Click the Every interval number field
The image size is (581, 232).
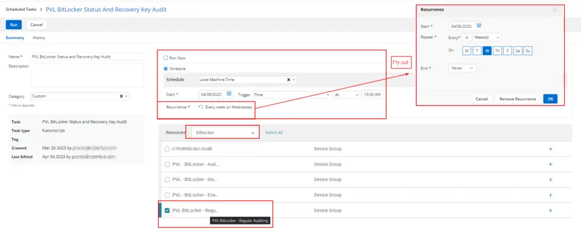467,37
